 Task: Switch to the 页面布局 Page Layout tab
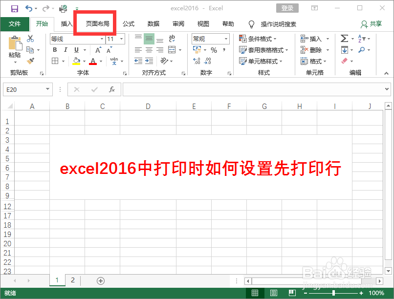(97, 24)
